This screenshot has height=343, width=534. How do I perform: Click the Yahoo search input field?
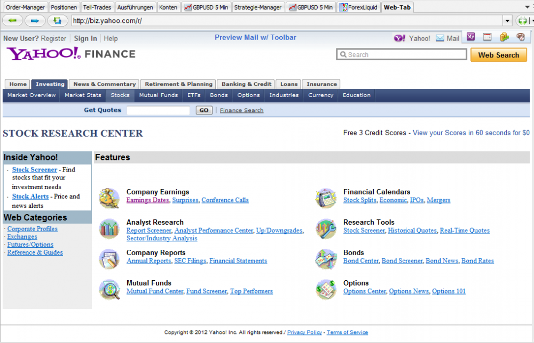[402, 54]
